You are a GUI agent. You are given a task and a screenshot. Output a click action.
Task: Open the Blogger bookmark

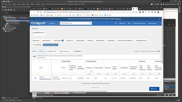(50, 15)
